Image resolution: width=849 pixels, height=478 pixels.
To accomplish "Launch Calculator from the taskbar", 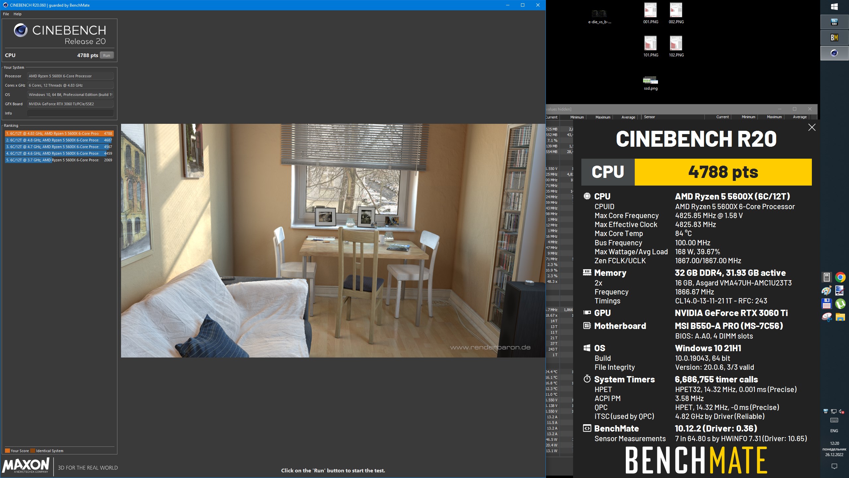I will point(827,277).
